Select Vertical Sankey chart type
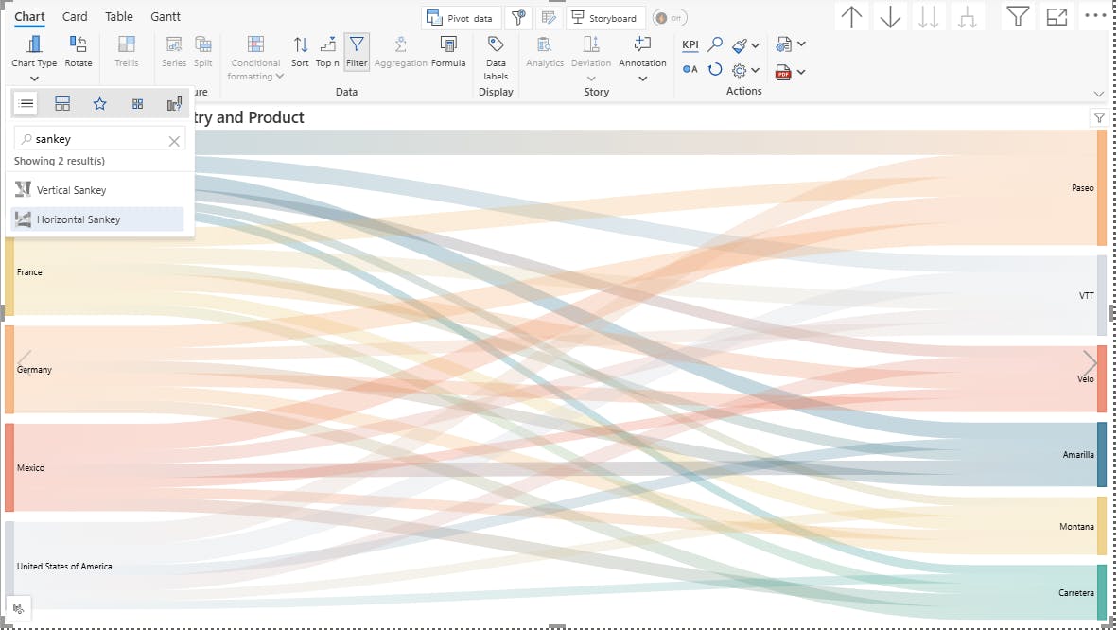The height and width of the screenshot is (630, 1118). (97, 190)
